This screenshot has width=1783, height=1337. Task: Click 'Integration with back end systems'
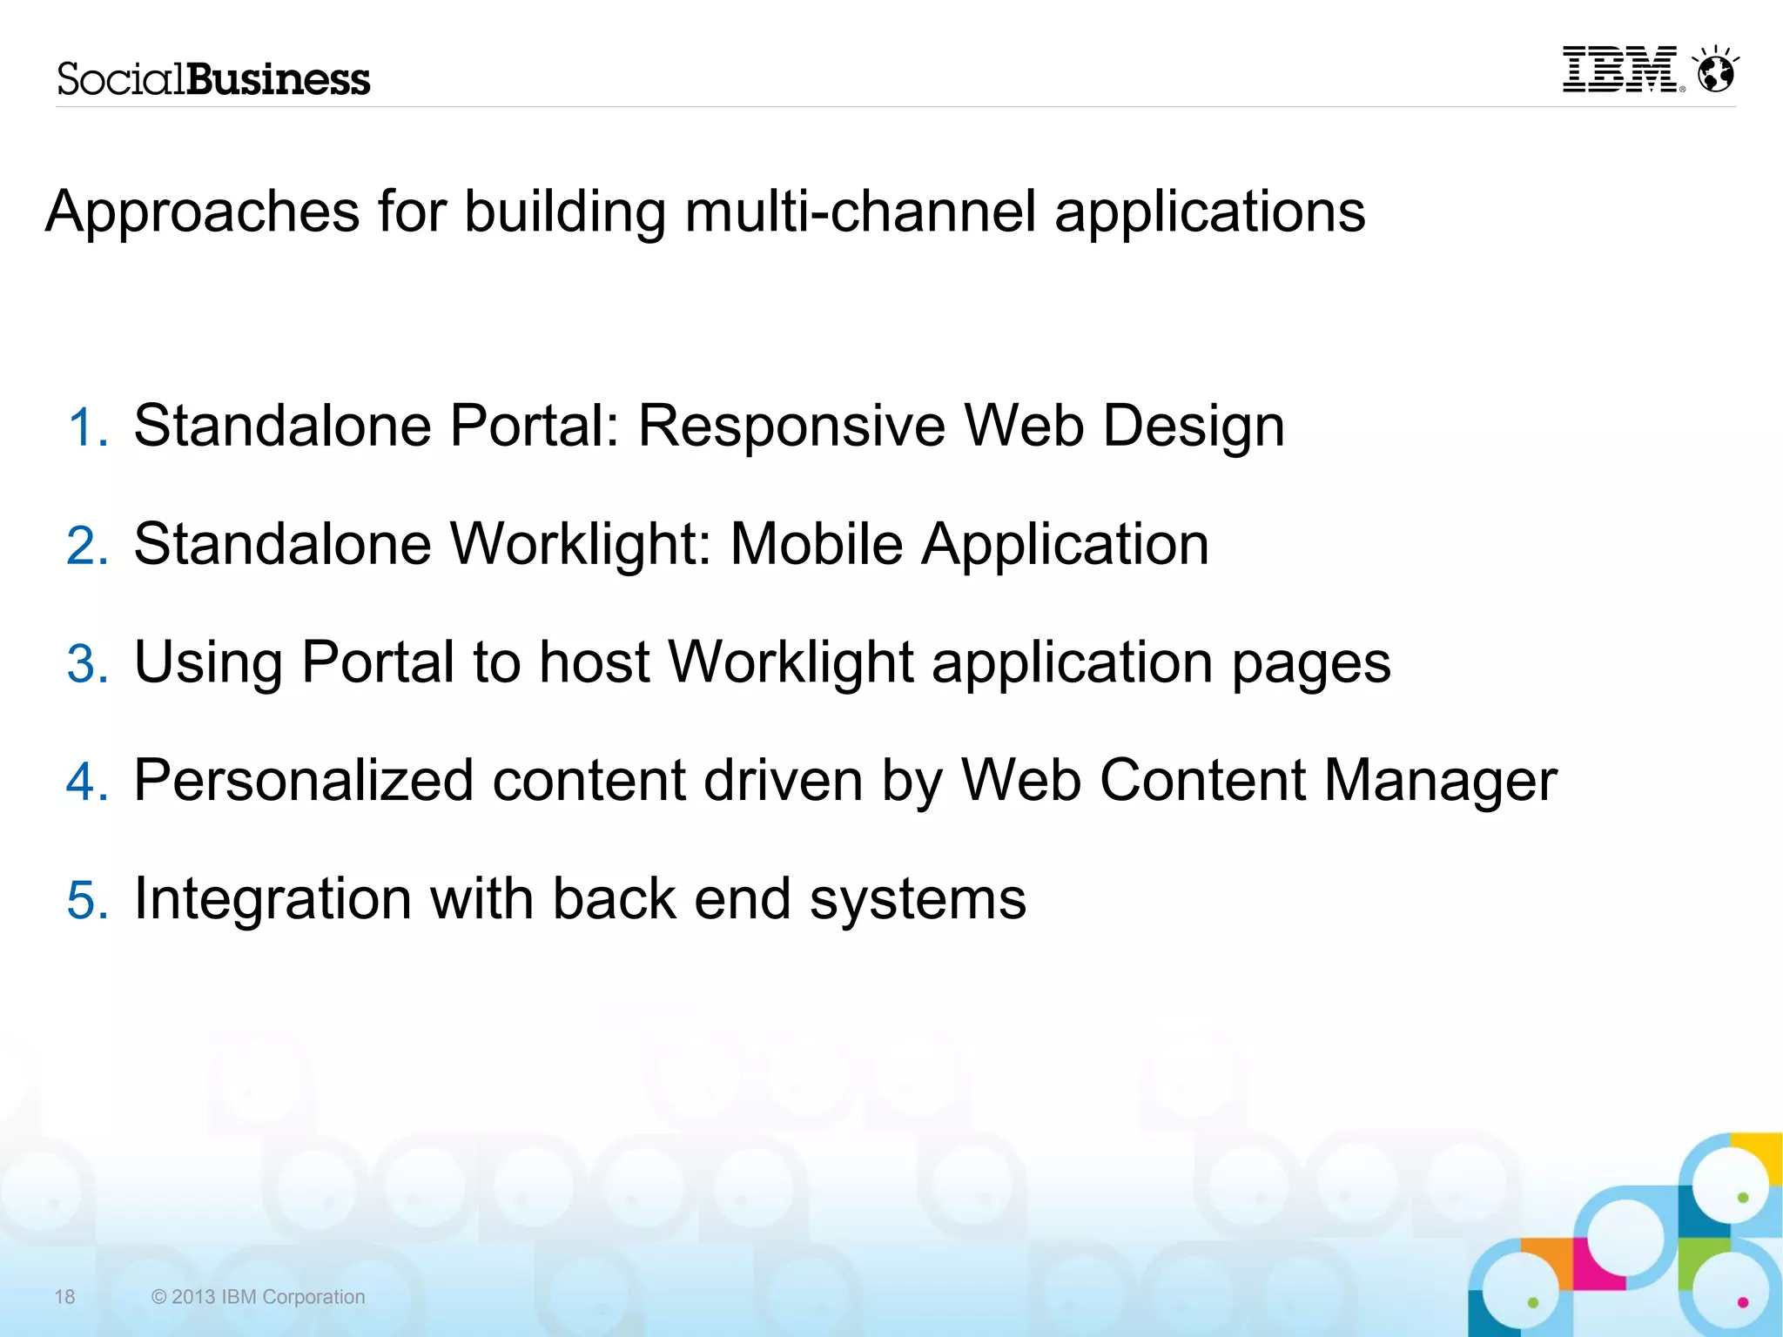click(580, 899)
